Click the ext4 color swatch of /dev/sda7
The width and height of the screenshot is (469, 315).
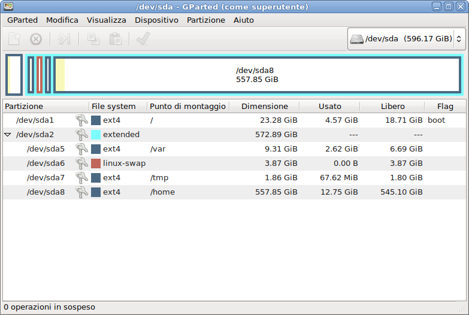click(96, 178)
